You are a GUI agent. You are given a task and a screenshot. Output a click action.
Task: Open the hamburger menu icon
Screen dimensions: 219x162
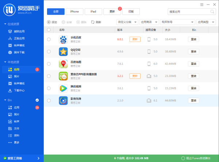point(202,5)
